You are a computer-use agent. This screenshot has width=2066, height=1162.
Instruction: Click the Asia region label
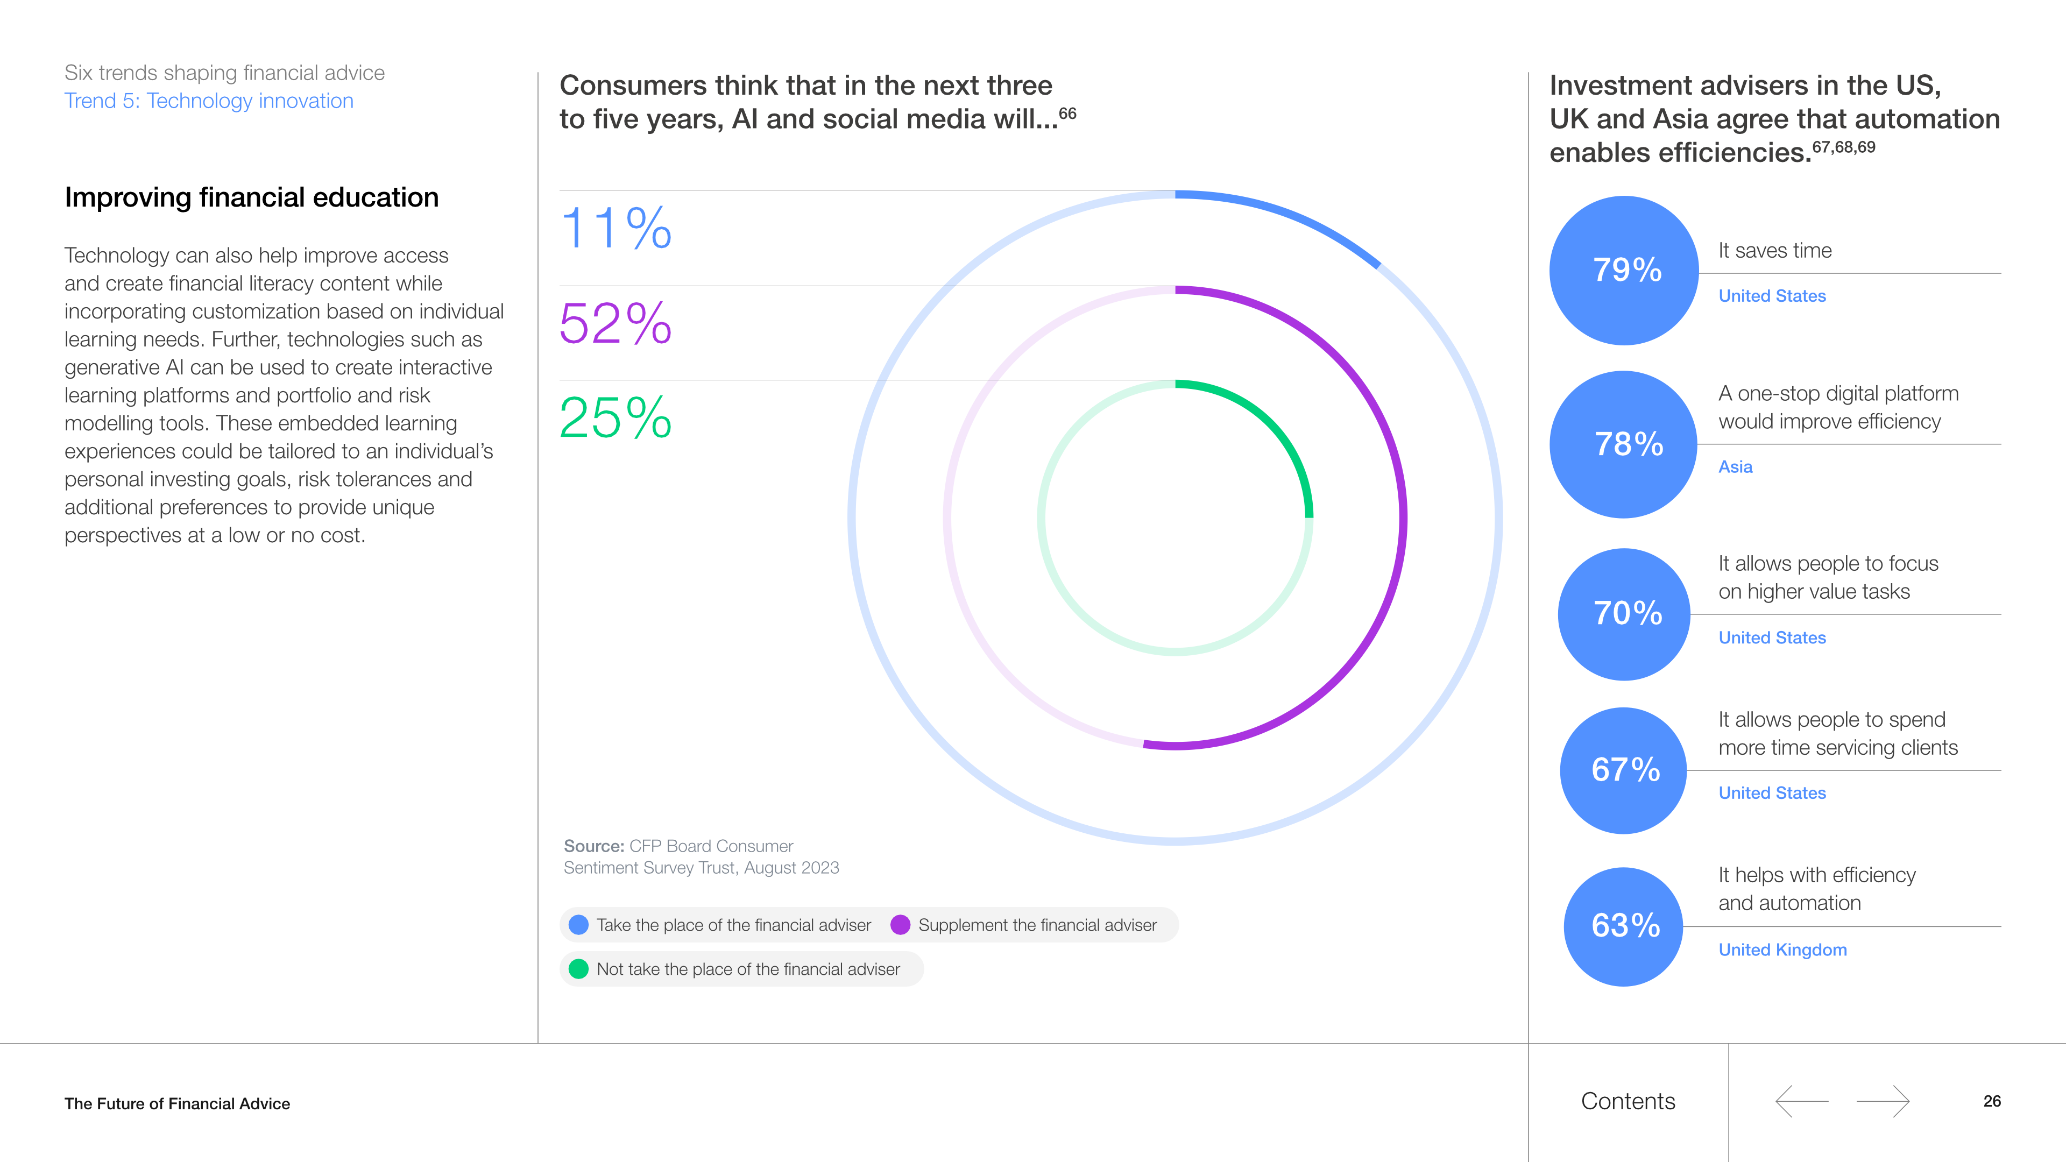(1735, 467)
